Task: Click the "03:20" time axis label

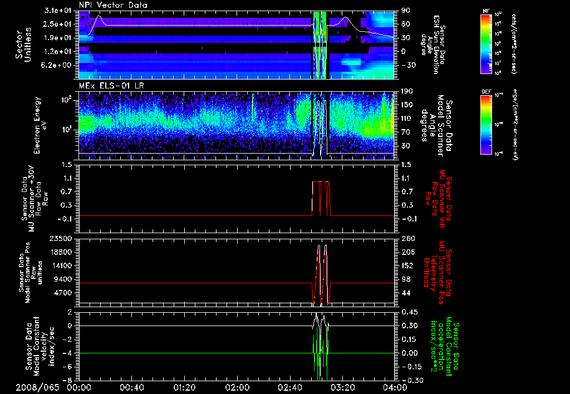Action: click(x=342, y=387)
